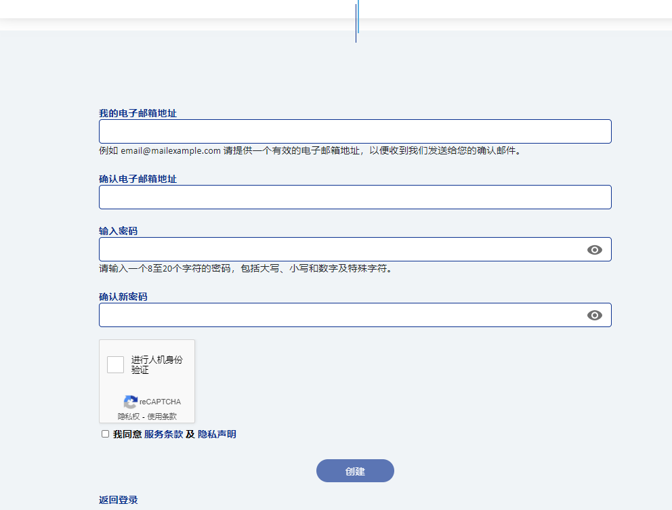Click the 我的电子邮箱地址 email input field
672x510 pixels.
click(355, 131)
